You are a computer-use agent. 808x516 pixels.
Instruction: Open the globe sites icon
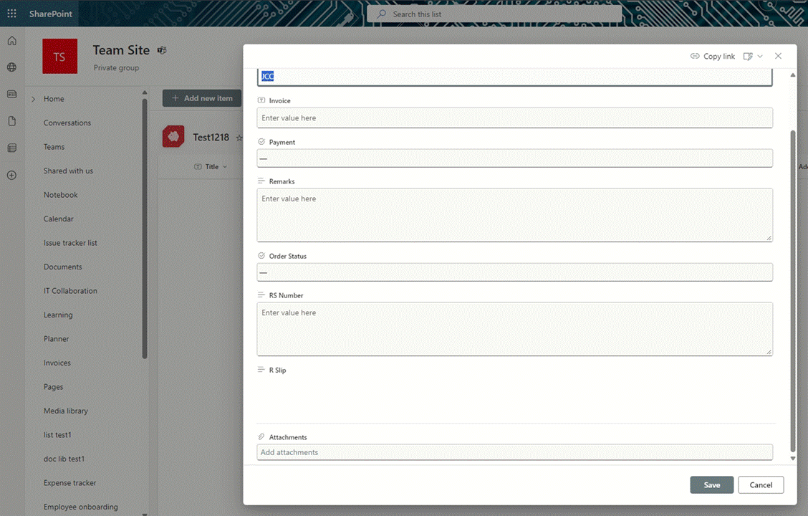click(12, 67)
